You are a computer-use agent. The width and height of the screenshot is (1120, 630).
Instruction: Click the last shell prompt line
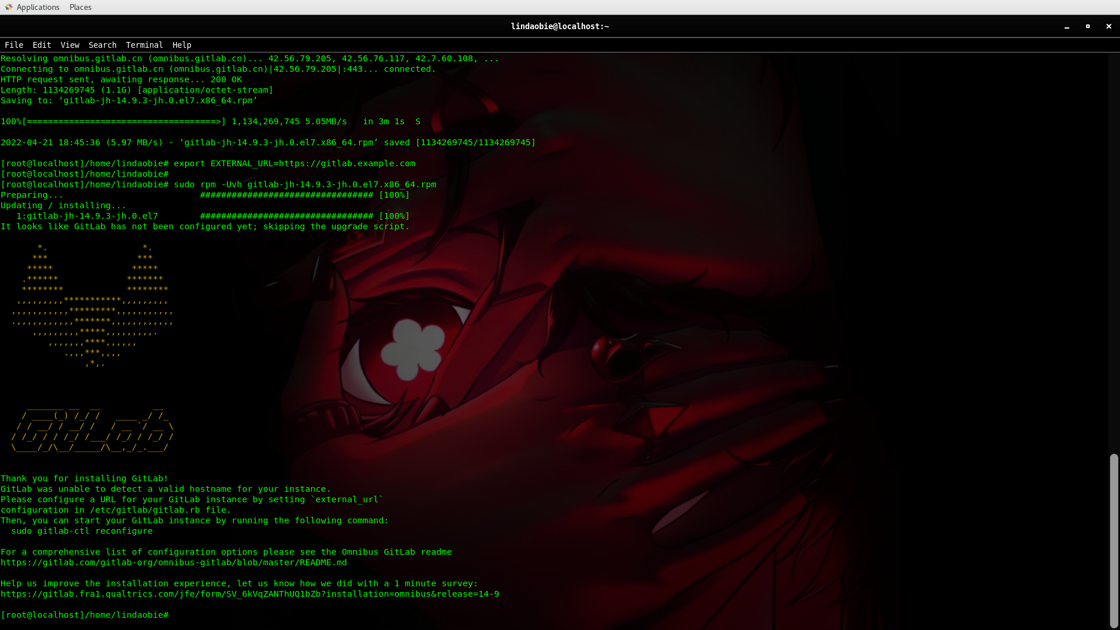[x=85, y=615]
